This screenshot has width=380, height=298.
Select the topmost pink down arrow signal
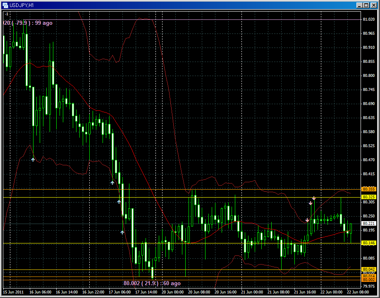click(314, 198)
